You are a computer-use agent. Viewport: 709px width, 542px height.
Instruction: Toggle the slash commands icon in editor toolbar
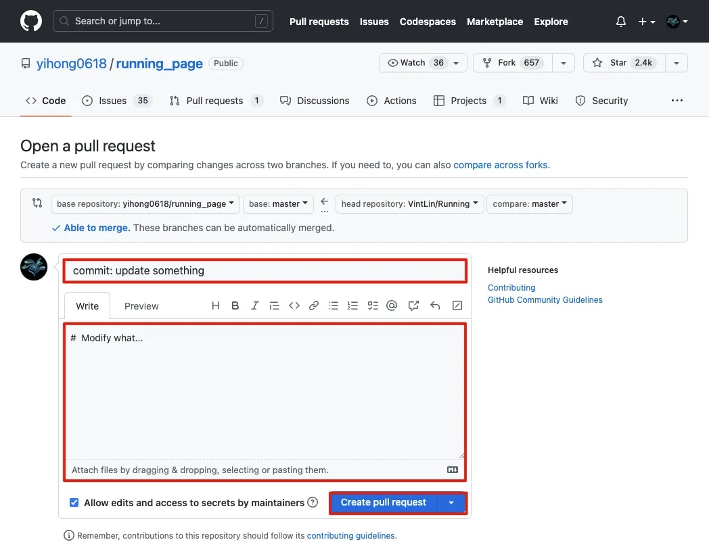[x=457, y=305]
